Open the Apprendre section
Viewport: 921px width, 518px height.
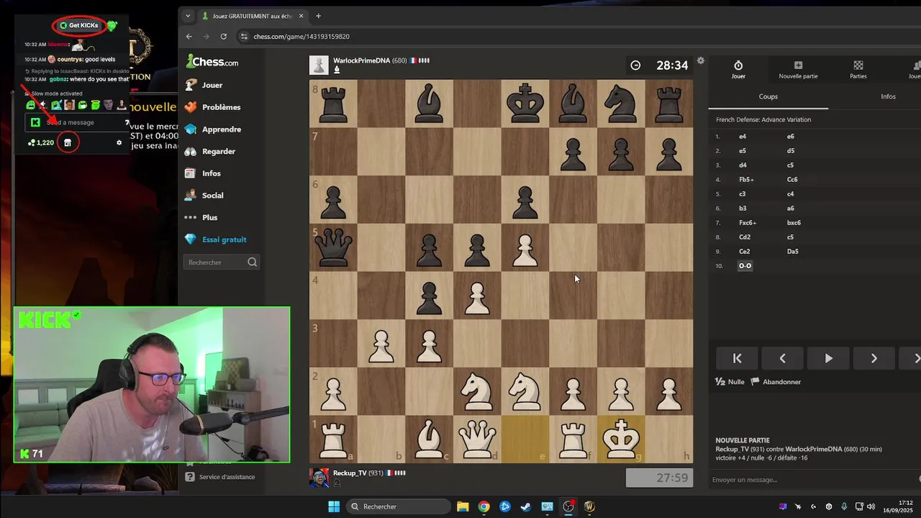(213, 129)
